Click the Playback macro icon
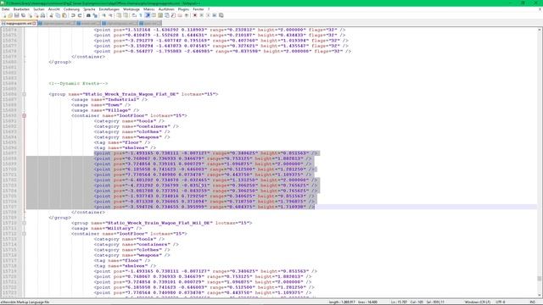This screenshot has width=543, height=305. (208, 15)
